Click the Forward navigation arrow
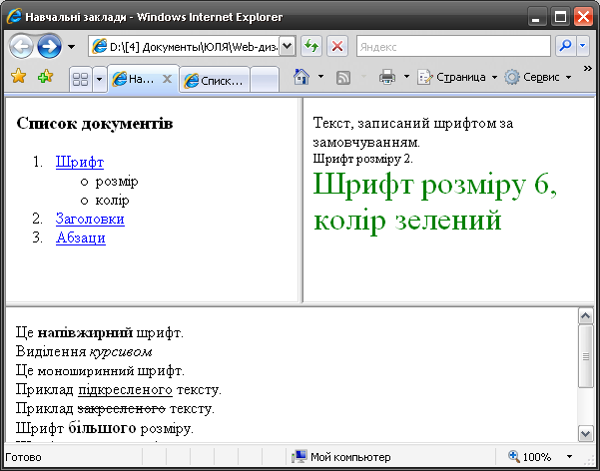The height and width of the screenshot is (471, 600). pyautogui.click(x=48, y=46)
